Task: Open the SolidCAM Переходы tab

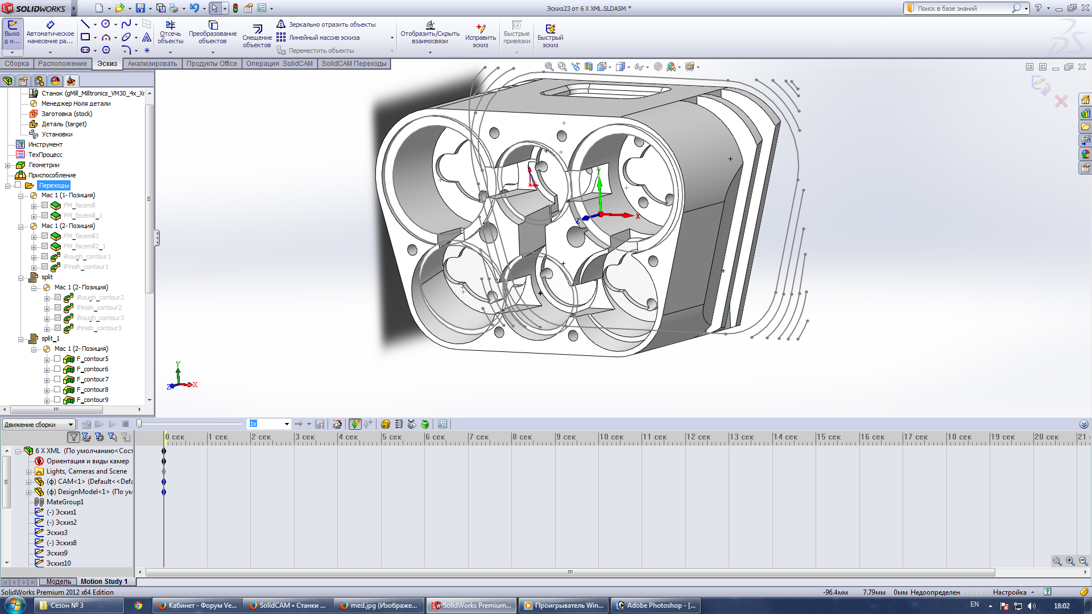Action: [x=354, y=64]
